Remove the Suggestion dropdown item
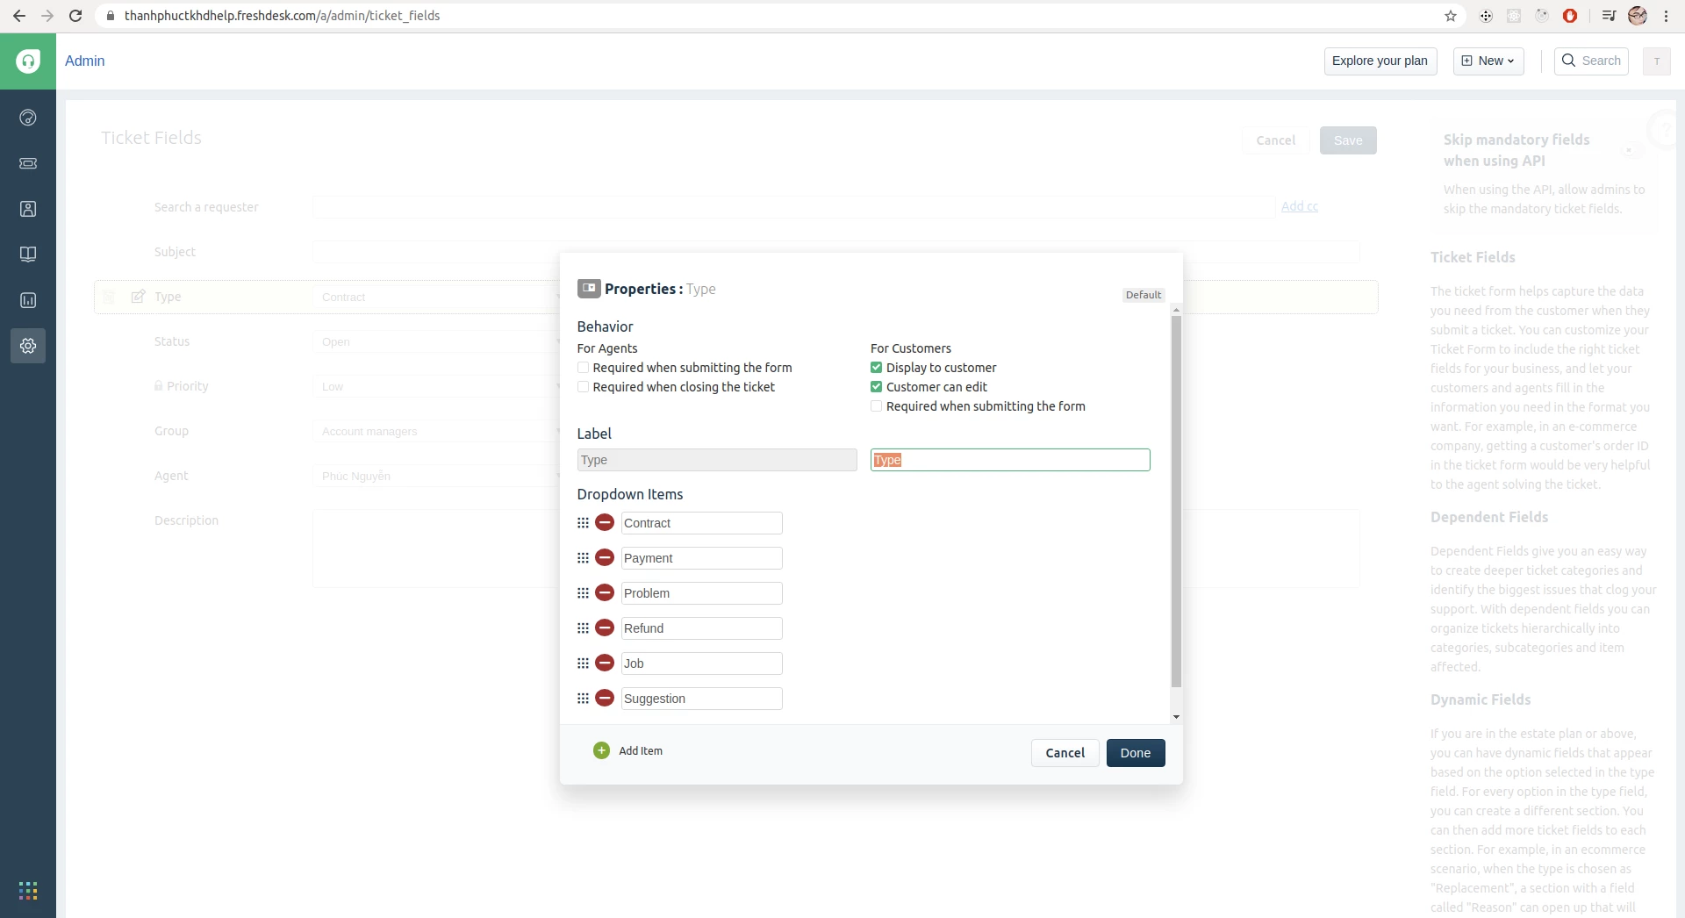The width and height of the screenshot is (1685, 918). [605, 699]
